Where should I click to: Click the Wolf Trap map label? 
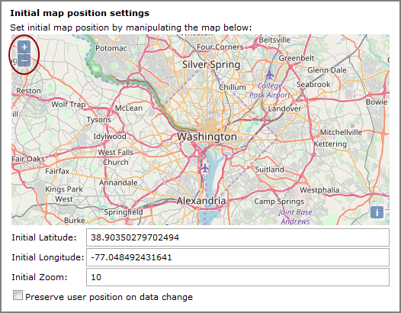(69, 105)
